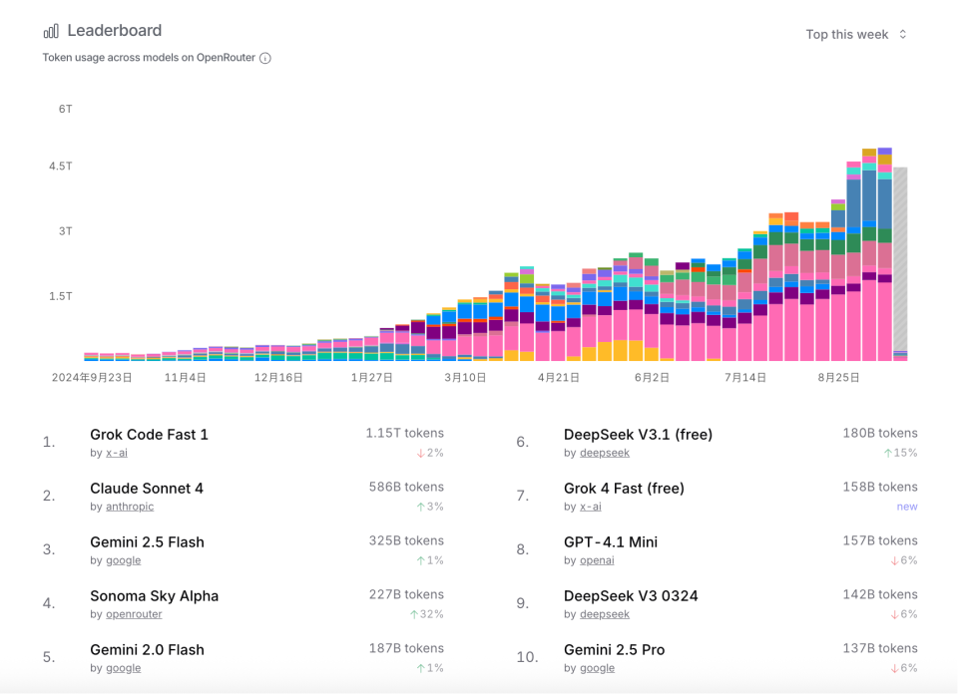Click the up-down chevron next to Top this week
Image resolution: width=958 pixels, height=694 pixels.
[903, 34]
